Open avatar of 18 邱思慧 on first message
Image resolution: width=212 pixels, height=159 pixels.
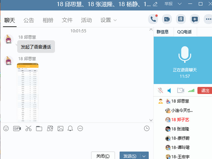(x=9, y=39)
